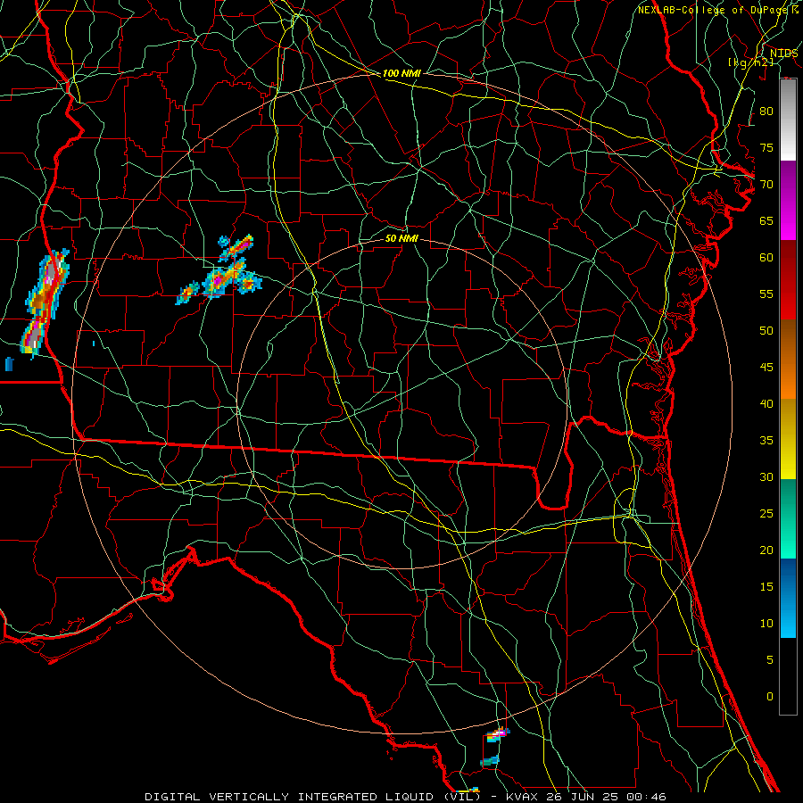Click the 20 value on the scale

coord(766,550)
